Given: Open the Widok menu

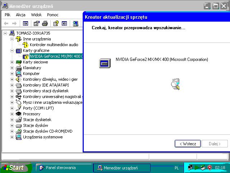Looking at the screenshot, I should tap(36, 15).
